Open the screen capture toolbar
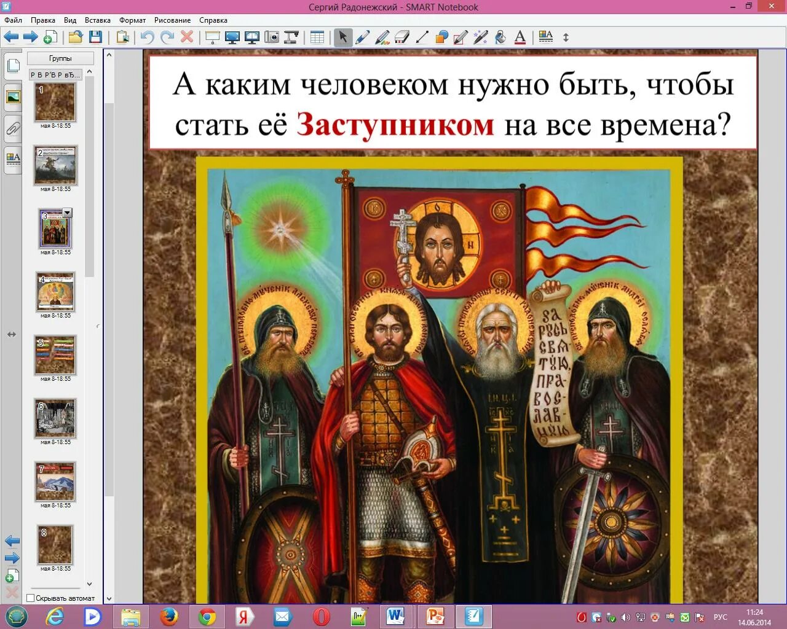This screenshot has width=787, height=629. coord(272,37)
